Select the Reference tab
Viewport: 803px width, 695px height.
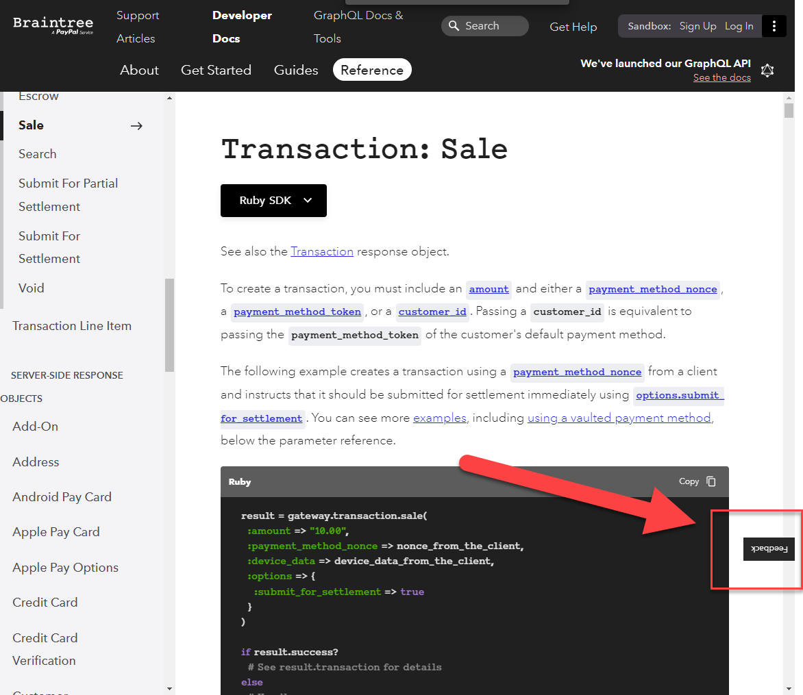coord(372,70)
